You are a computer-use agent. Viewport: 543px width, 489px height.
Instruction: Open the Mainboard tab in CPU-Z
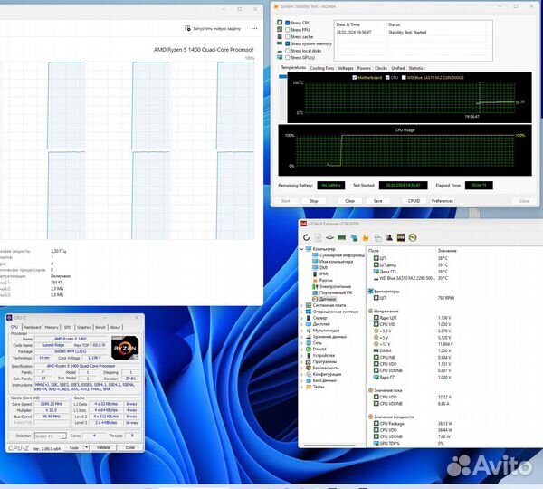tap(33, 327)
